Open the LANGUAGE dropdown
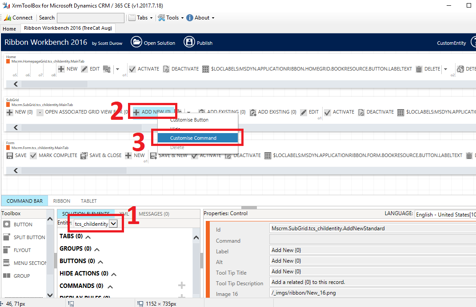This screenshot has width=476, height=307. point(445,214)
